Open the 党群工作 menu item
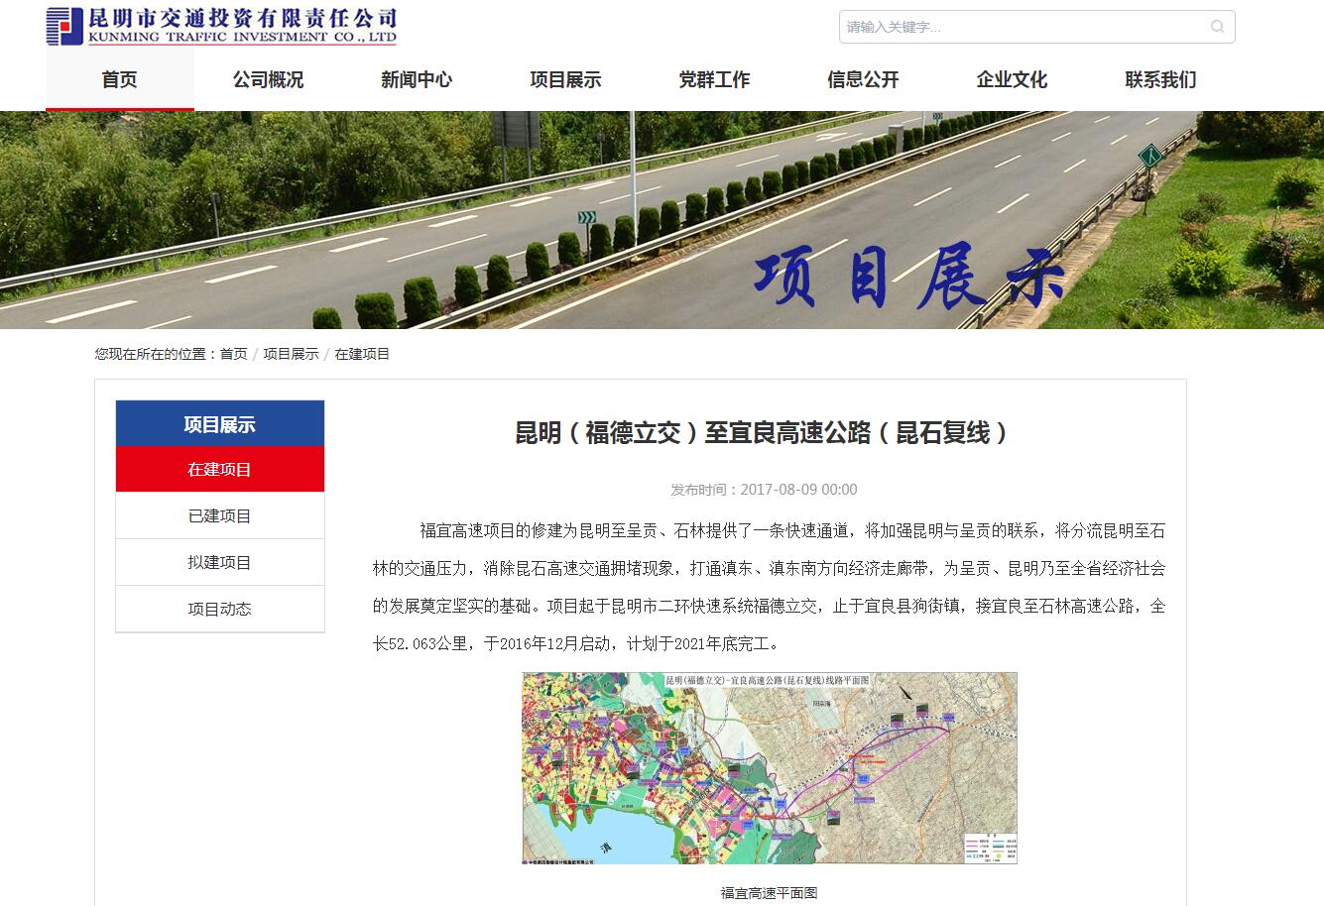The width and height of the screenshot is (1324, 906). tap(714, 80)
